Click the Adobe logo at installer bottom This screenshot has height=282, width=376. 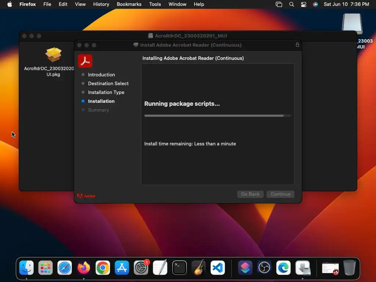86,196
